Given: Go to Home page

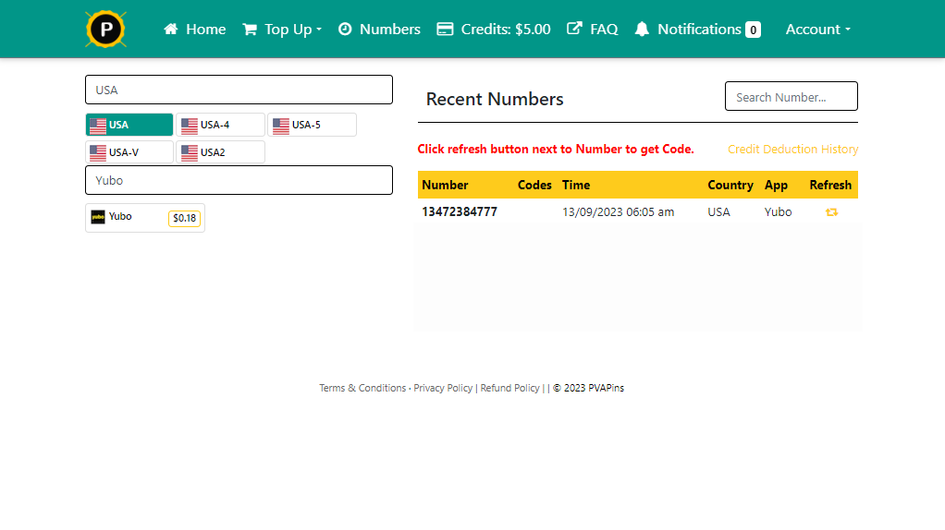Looking at the screenshot, I should [x=195, y=29].
